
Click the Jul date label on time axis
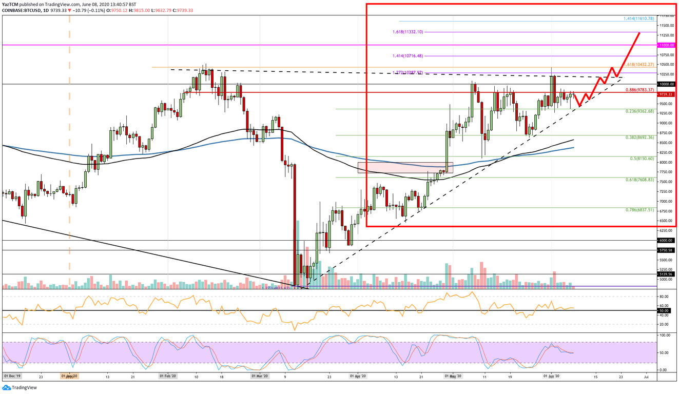[x=646, y=377]
